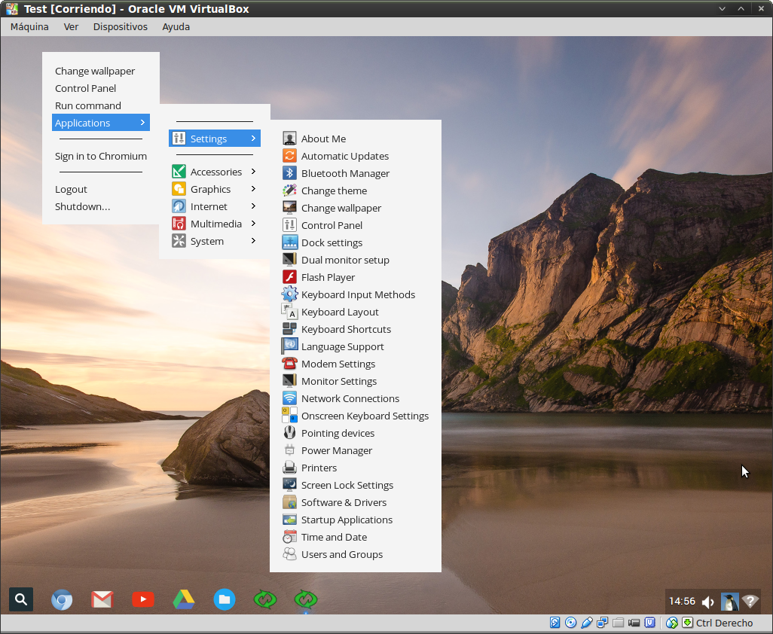Select Network Connections in Settings menu
This screenshot has height=634, width=773.
point(350,398)
